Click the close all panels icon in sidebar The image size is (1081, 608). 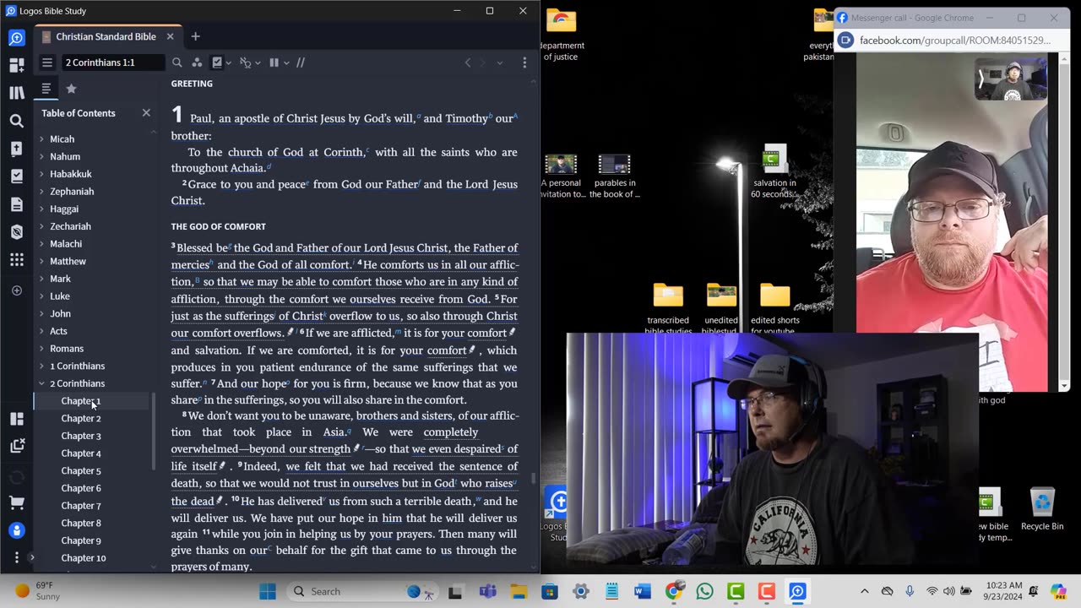click(17, 447)
